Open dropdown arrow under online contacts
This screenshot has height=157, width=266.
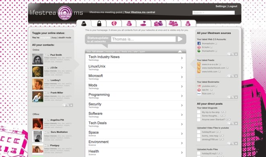pyautogui.click(x=71, y=105)
